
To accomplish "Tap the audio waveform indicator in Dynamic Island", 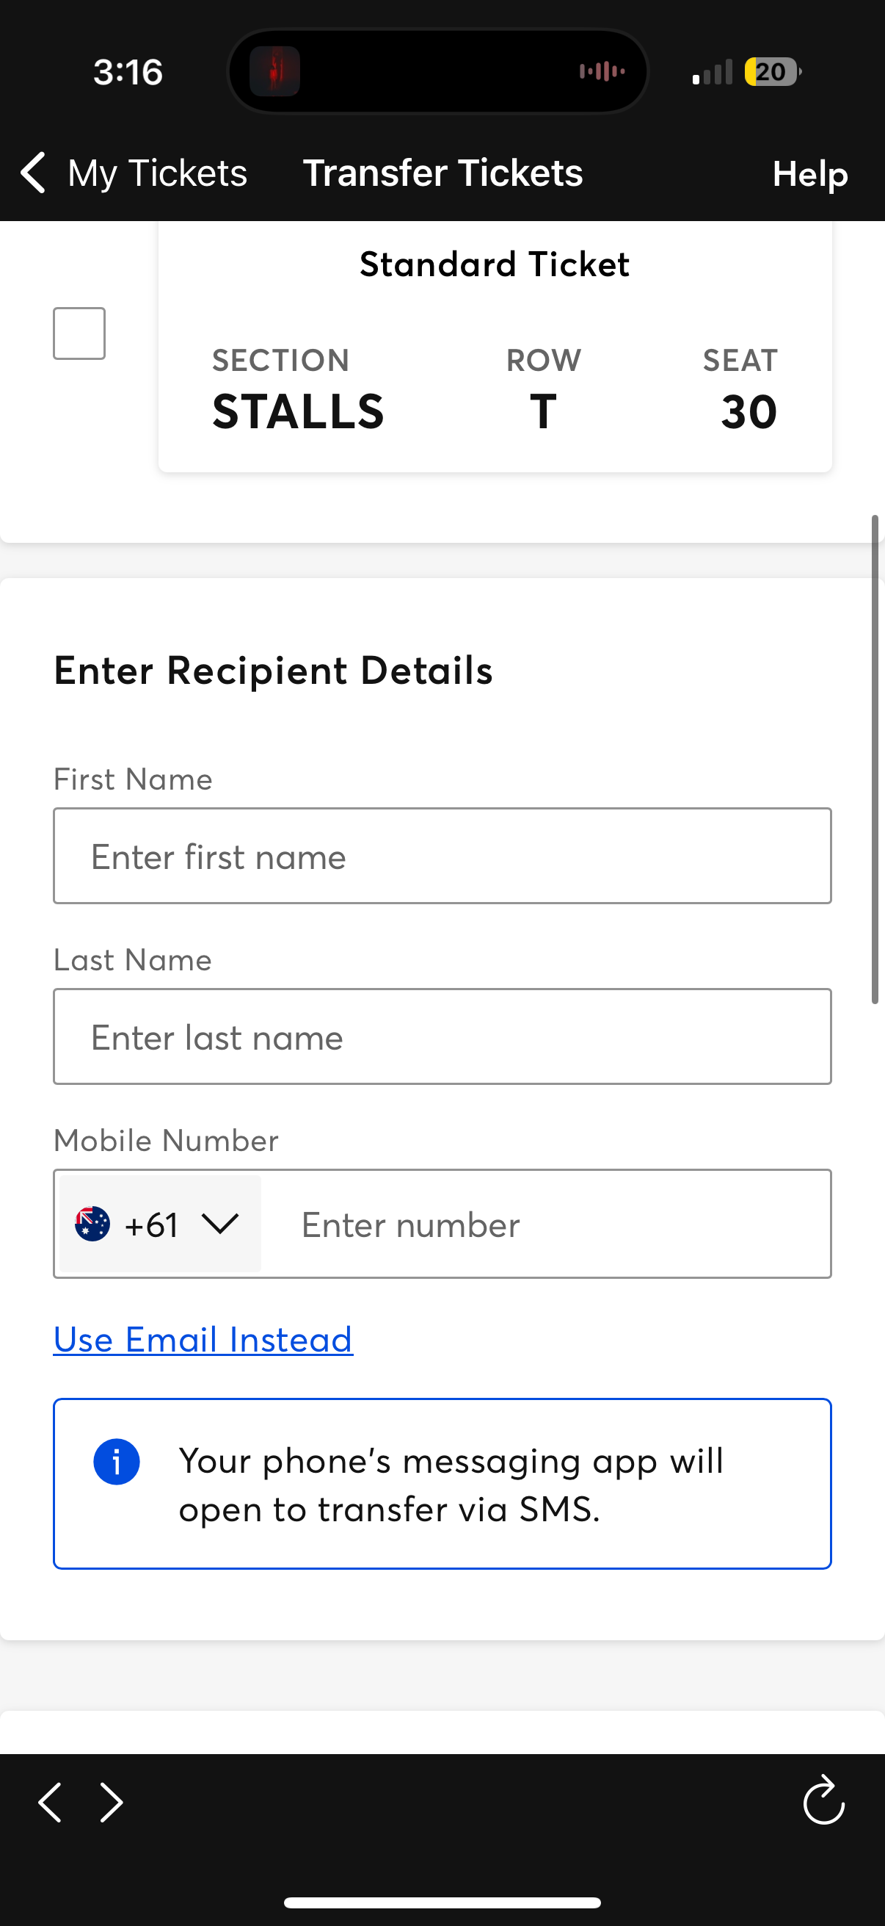I will (x=602, y=72).
